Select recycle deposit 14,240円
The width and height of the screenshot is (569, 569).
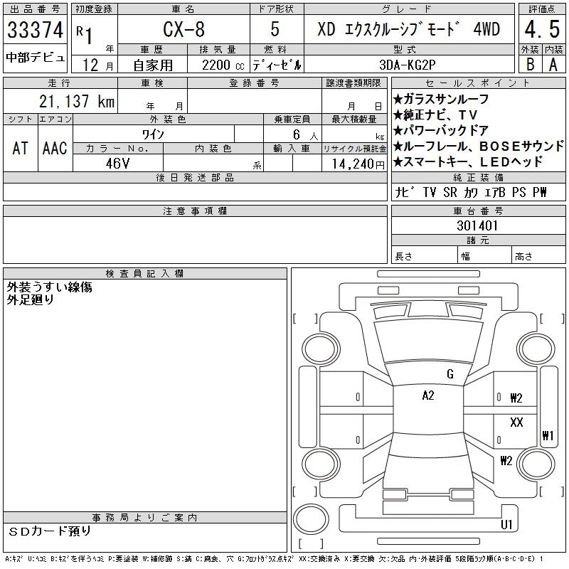[x=358, y=164]
